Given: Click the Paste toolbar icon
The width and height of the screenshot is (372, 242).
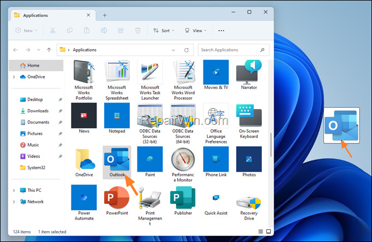Looking at the screenshot, I should (x=87, y=31).
